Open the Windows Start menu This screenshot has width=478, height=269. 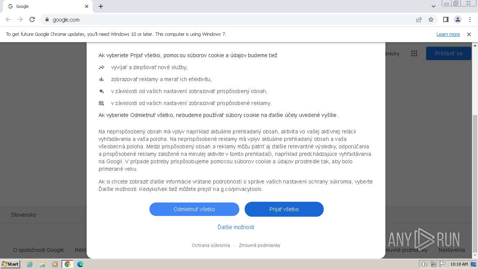pos(10,264)
